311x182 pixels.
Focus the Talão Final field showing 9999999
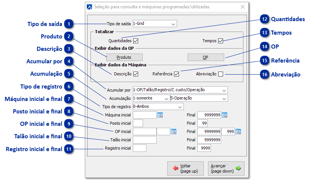pyautogui.click(x=209, y=140)
